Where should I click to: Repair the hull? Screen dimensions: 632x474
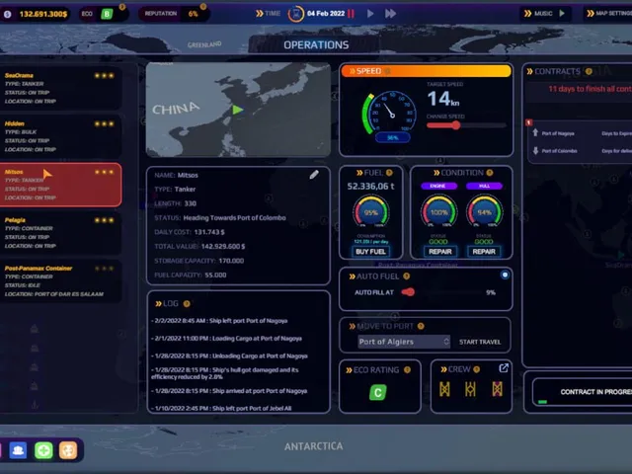click(484, 252)
